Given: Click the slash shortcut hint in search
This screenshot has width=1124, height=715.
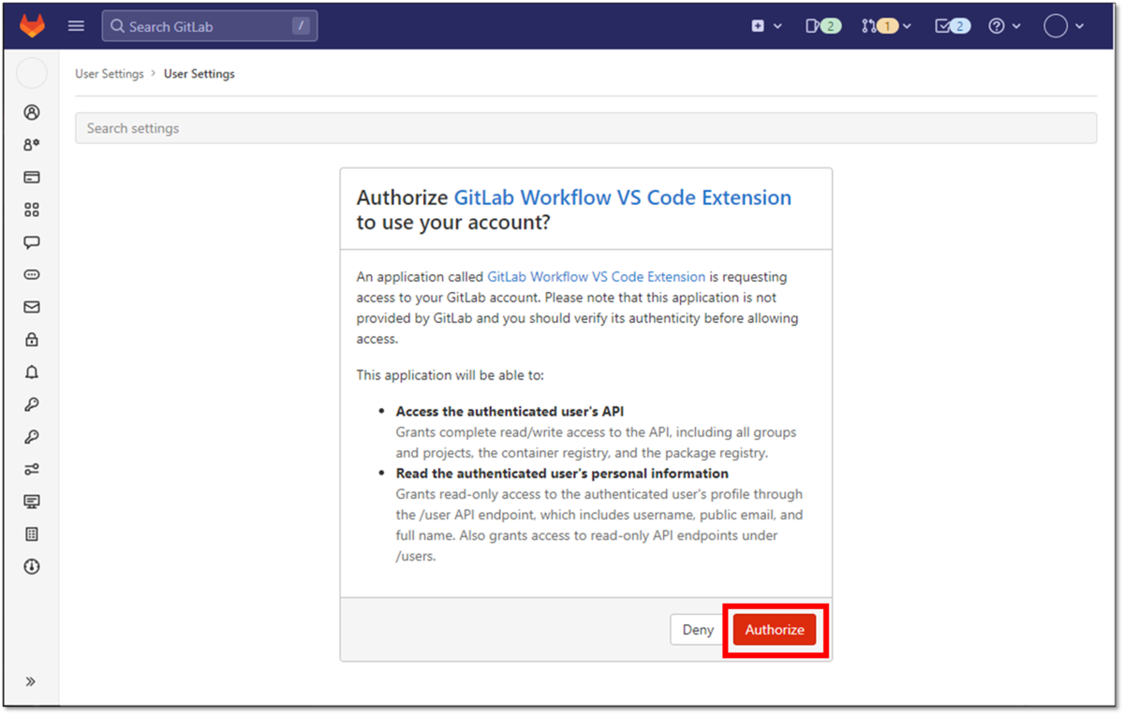Looking at the screenshot, I should [301, 26].
